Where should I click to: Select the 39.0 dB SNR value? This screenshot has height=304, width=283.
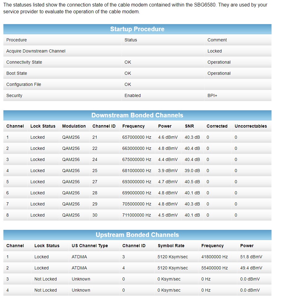(192, 171)
